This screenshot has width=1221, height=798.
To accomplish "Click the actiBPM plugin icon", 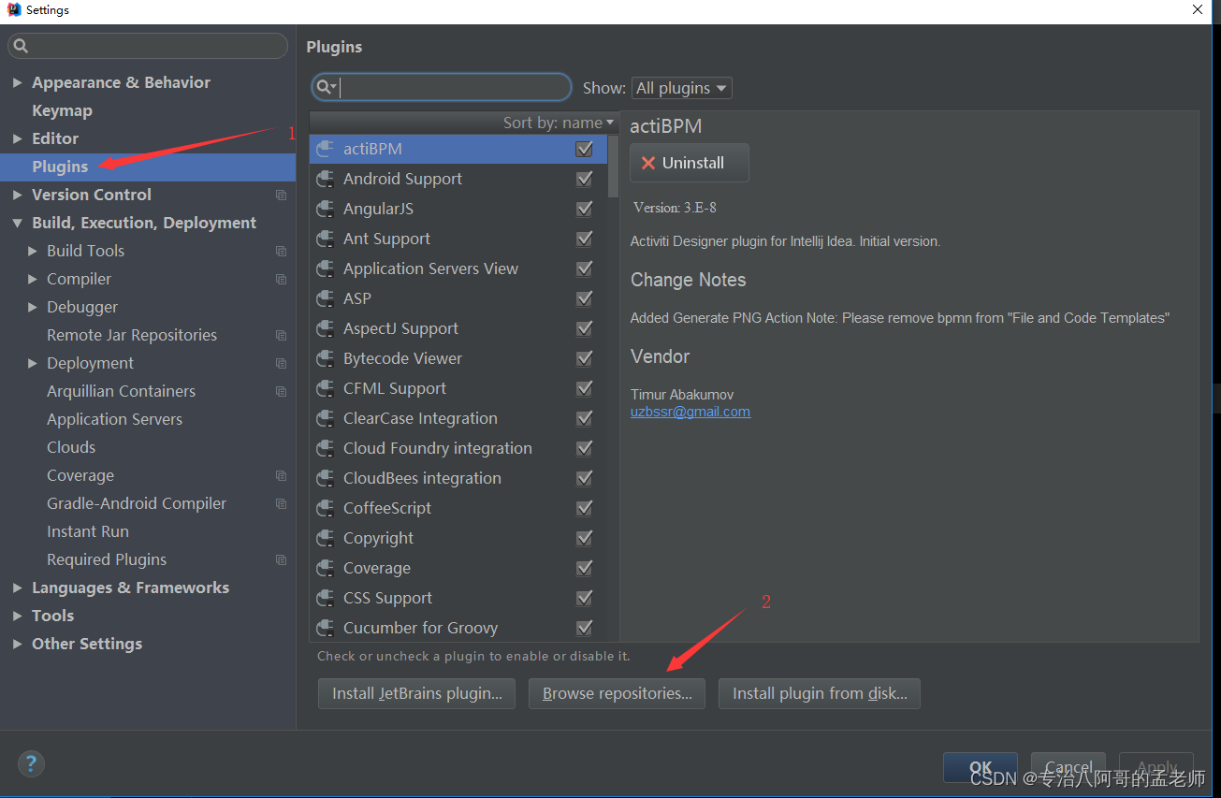I will coord(326,149).
